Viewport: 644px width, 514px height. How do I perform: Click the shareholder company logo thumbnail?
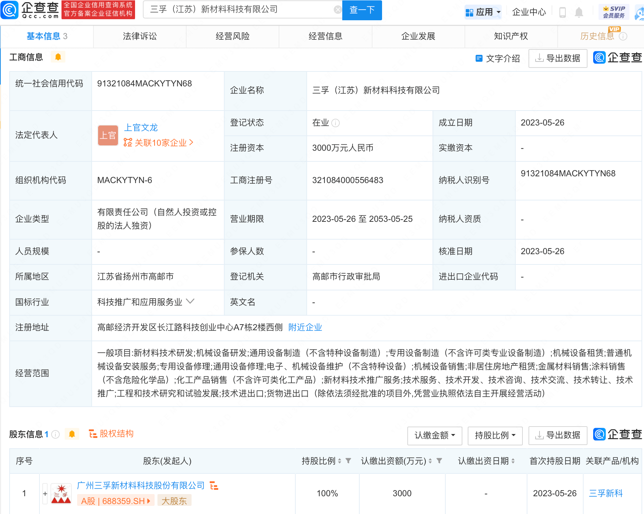click(x=61, y=494)
